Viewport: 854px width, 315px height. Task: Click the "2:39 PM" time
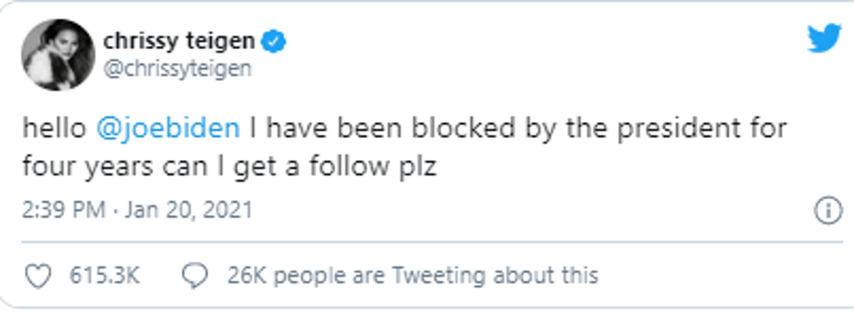64,210
